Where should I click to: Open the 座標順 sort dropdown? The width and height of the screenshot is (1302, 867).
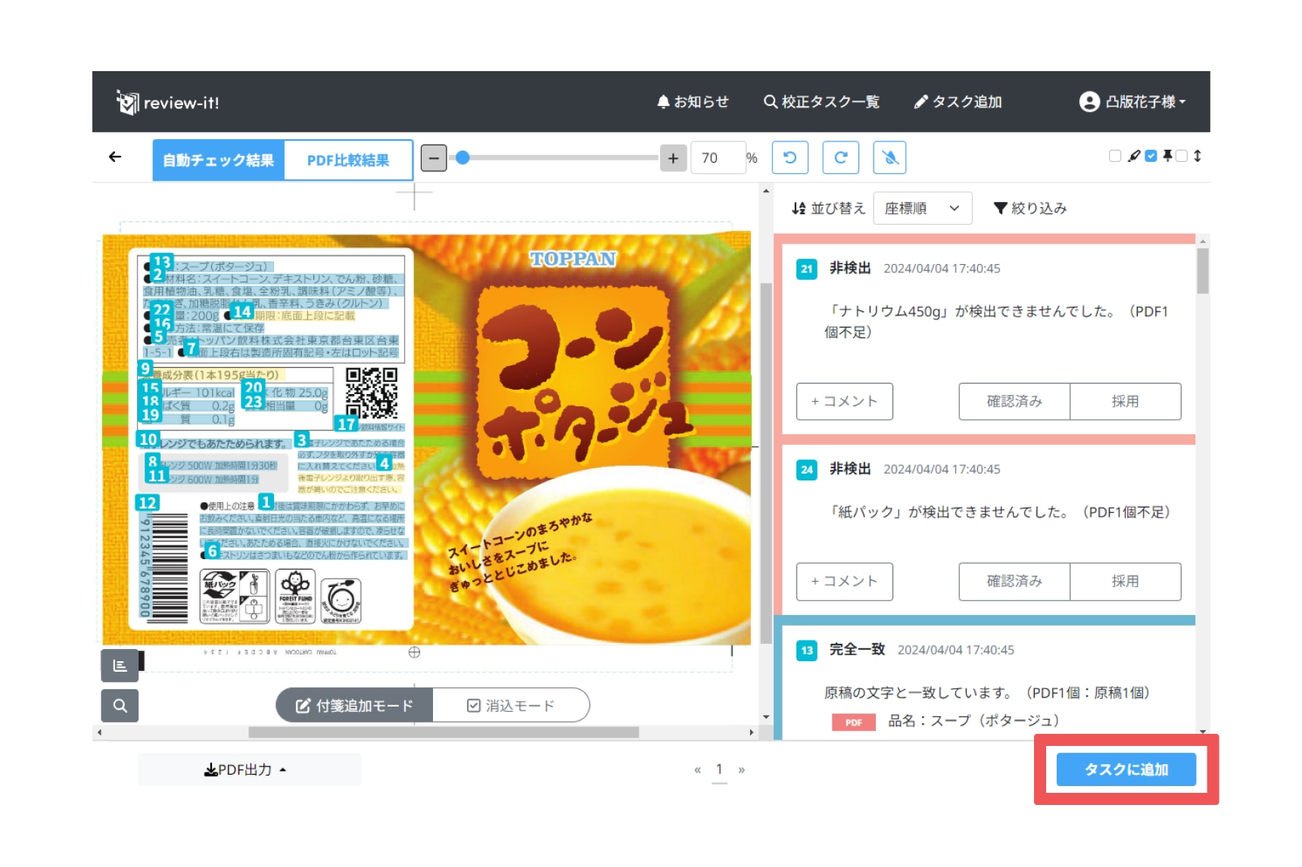coord(922,208)
